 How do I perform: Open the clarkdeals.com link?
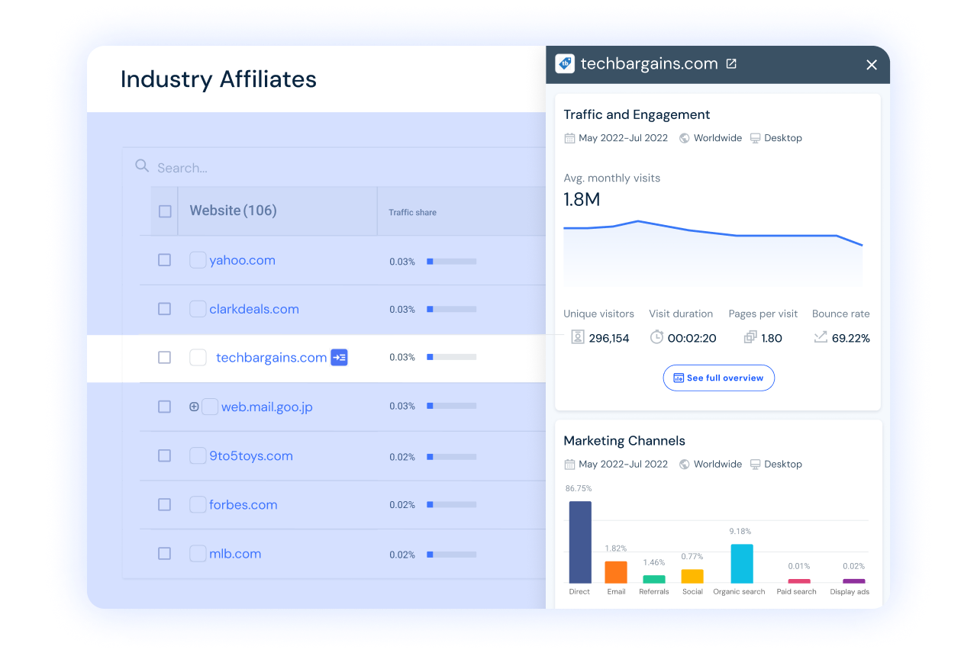[254, 309]
